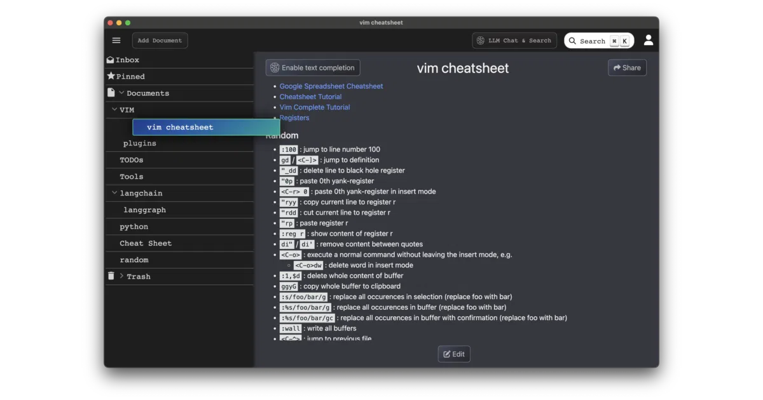Screen dimensions: 763x400
Task: Click the OpenAI logo in LLM Chat button
Action: pos(481,41)
